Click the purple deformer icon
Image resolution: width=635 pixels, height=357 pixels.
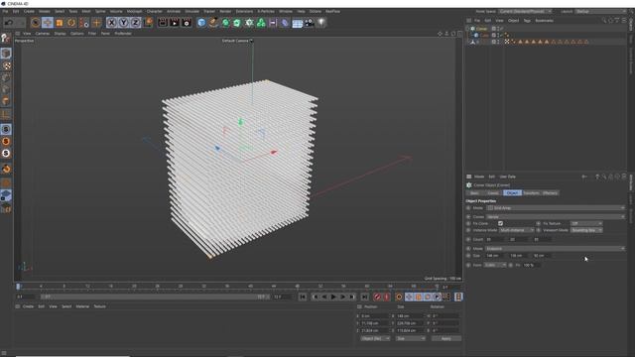coord(285,23)
